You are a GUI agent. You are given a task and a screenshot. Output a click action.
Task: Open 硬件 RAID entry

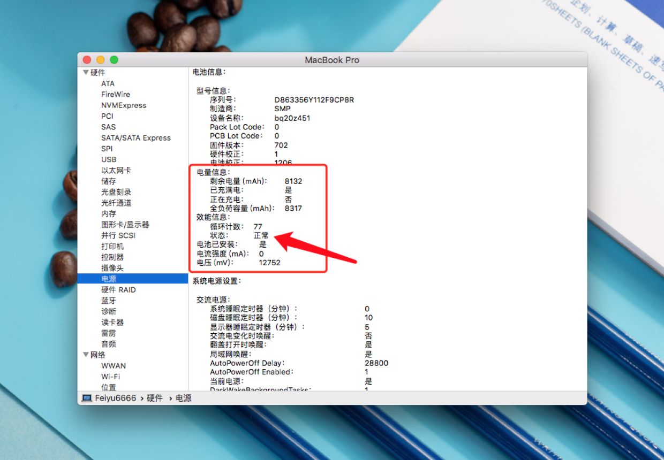(118, 289)
